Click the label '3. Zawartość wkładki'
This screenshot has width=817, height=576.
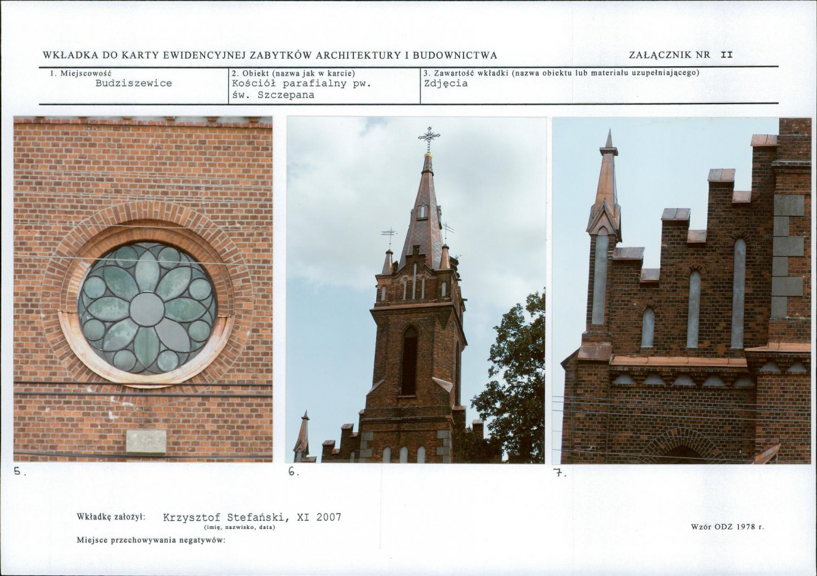(x=467, y=73)
